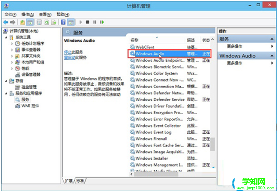
Task: Click the Export list toolbar icon
Action: [x=54, y=22]
